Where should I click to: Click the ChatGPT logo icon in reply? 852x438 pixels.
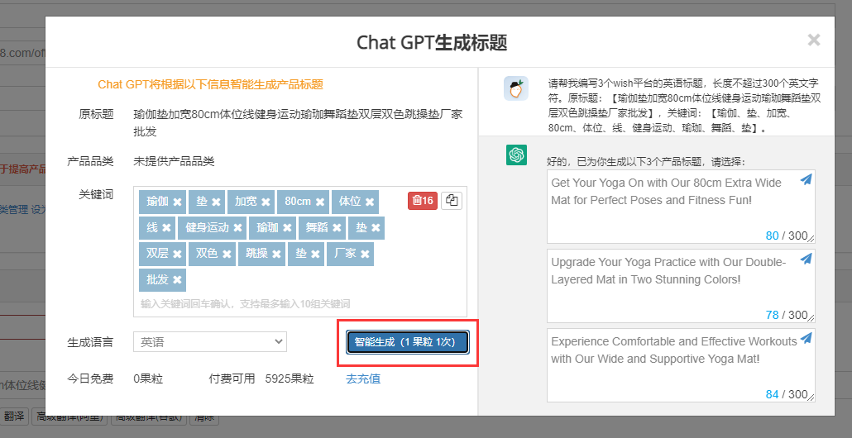click(516, 155)
